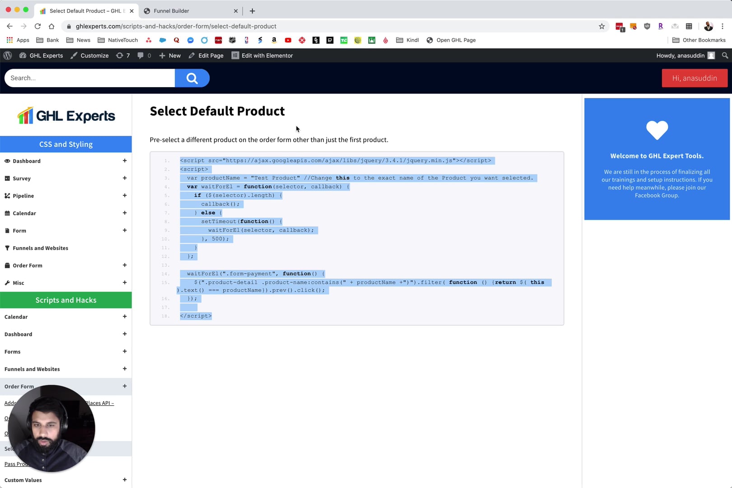Open the Other Bookmarks folder
Screen dimensions: 732x488
699,40
